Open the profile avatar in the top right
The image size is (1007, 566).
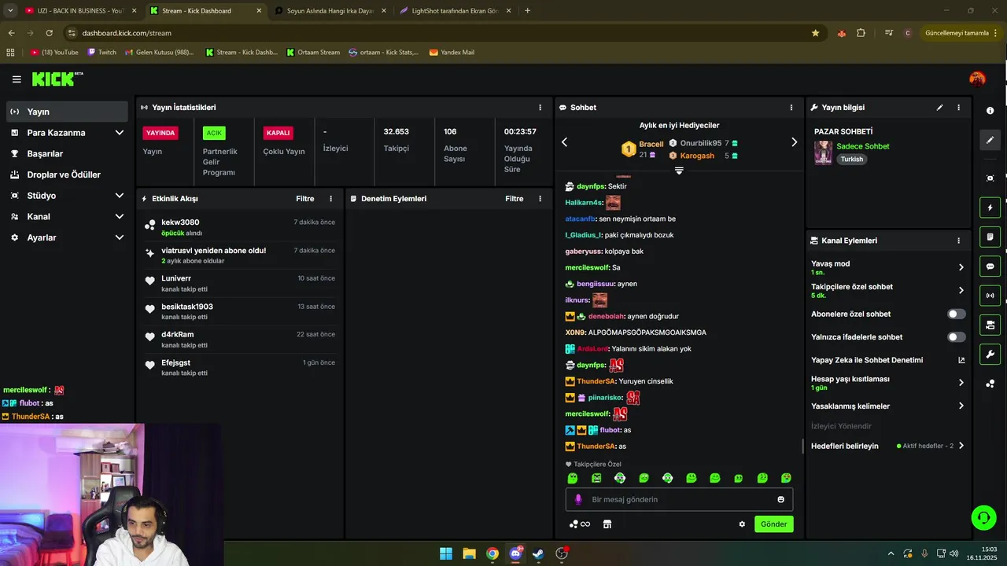(977, 79)
